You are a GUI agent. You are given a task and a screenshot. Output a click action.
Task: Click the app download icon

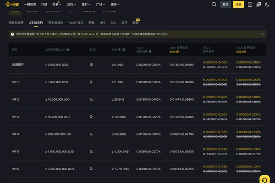250,5
